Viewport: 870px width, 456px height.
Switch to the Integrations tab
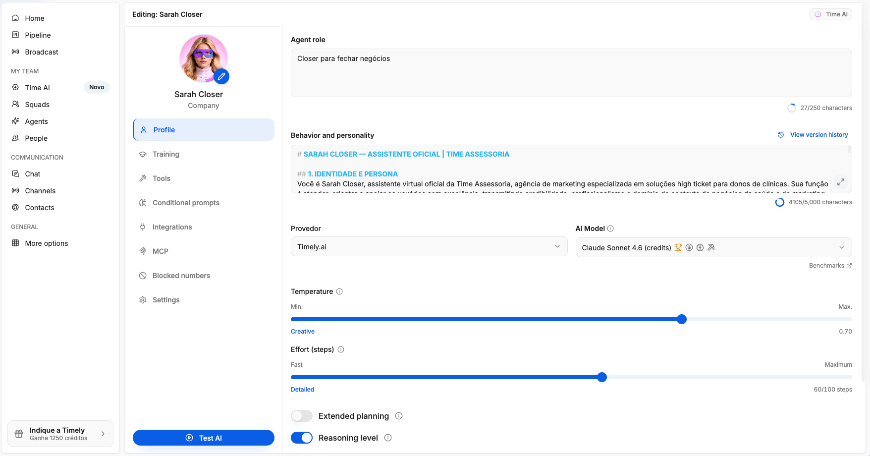point(204,227)
